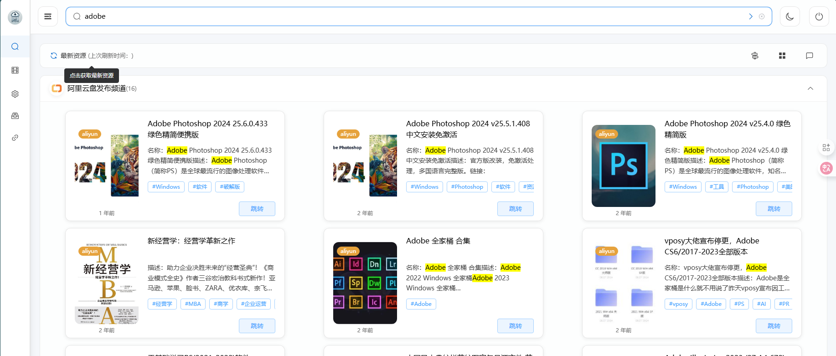Click the pink translate floating icon
836x356 pixels.
click(826, 169)
